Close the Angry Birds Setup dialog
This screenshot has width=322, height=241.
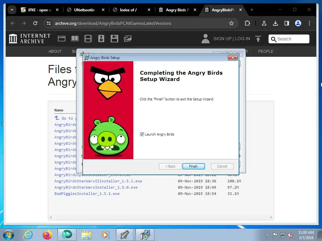233,58
